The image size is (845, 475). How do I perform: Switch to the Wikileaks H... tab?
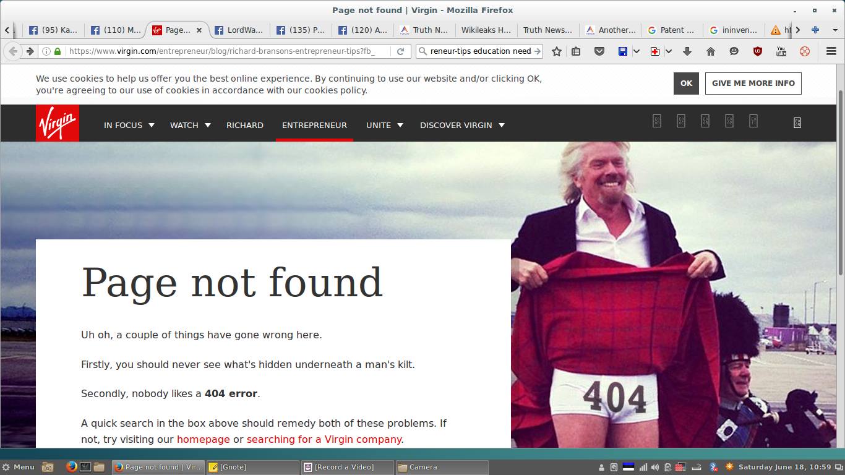click(x=486, y=30)
